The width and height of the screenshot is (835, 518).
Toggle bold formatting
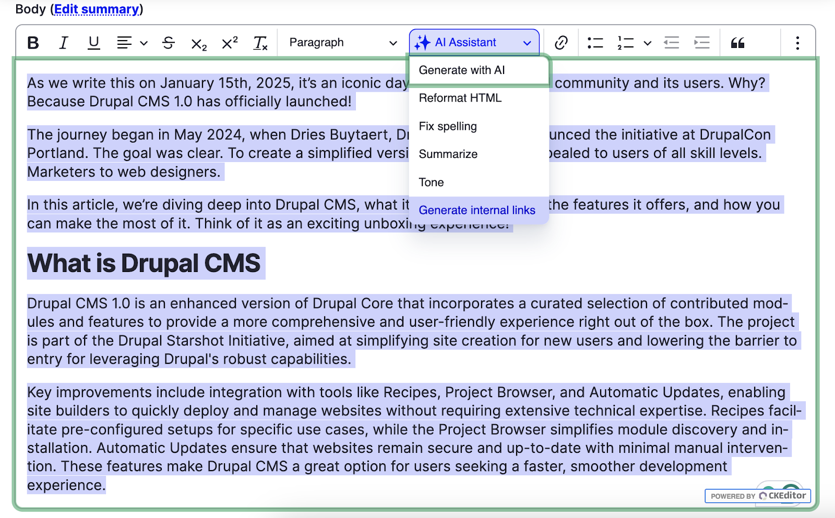[x=33, y=43]
